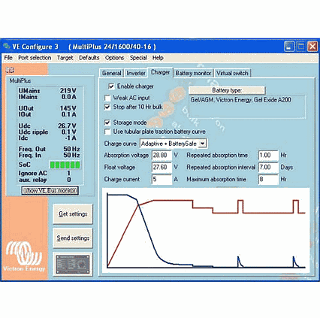320x318 pixels.
Task: Open the Defaults menu
Action: [89, 58]
